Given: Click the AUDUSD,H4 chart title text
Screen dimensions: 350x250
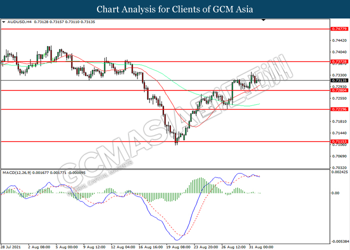Looking at the screenshot, I should (x=19, y=22).
